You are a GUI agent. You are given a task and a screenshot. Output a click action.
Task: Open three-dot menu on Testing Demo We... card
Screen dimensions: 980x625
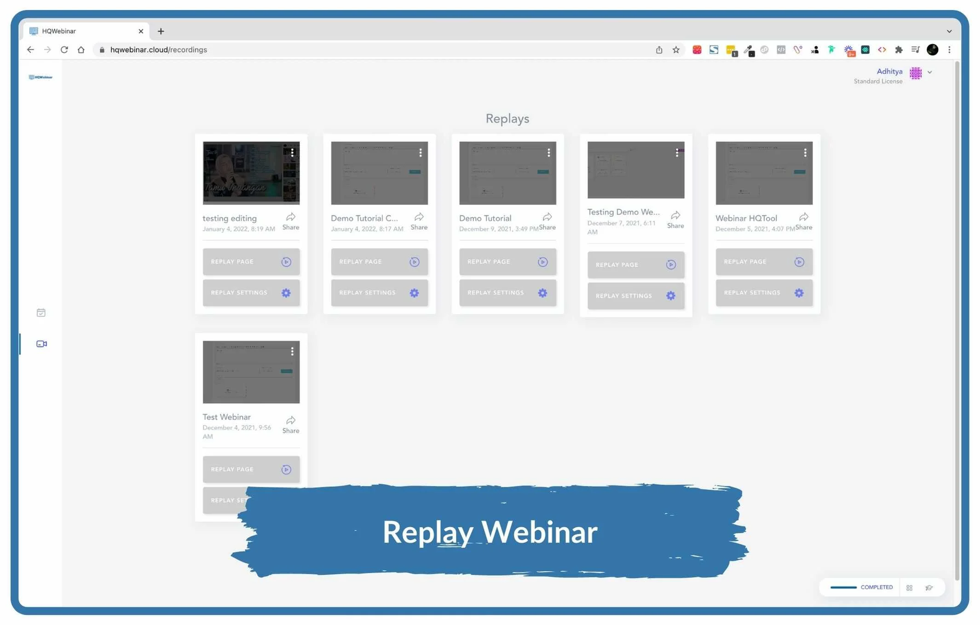(x=677, y=153)
